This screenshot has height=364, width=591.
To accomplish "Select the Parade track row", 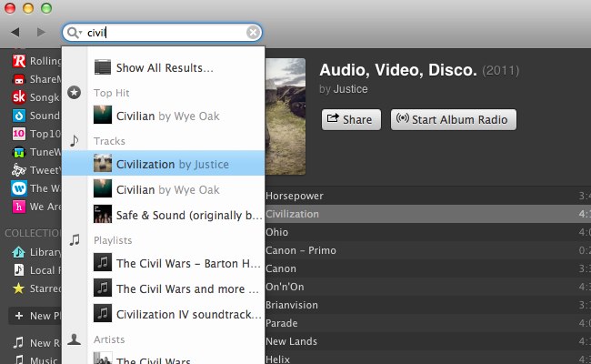I will (x=428, y=323).
